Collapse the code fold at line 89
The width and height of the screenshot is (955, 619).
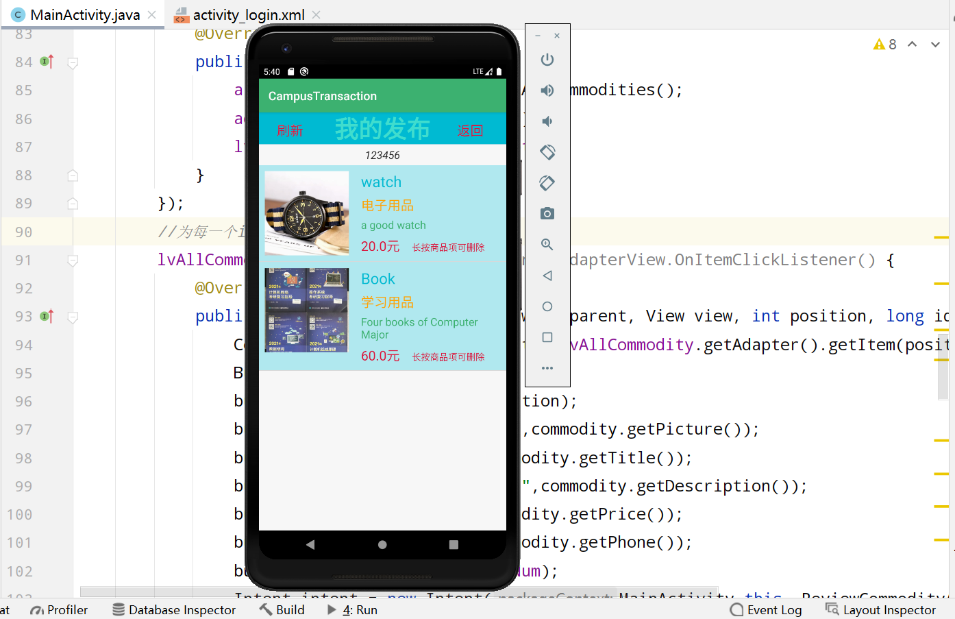(x=73, y=204)
